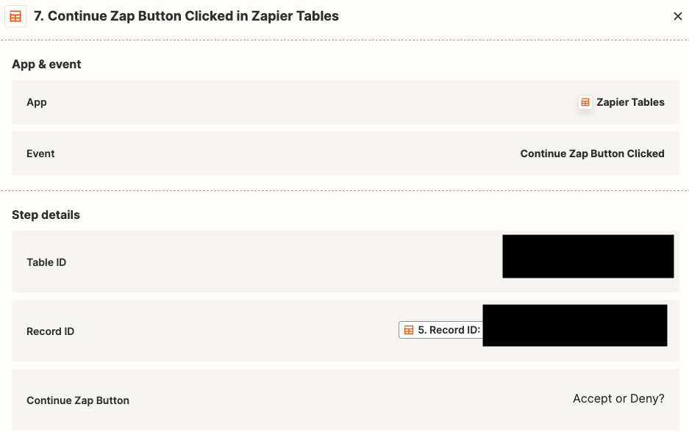Click the 'Step details' section heading
689x432 pixels.
[x=46, y=215]
